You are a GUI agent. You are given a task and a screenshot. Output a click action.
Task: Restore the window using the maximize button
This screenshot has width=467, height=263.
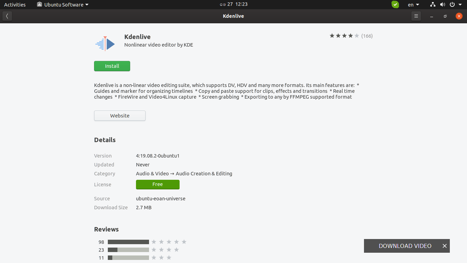coord(445,16)
